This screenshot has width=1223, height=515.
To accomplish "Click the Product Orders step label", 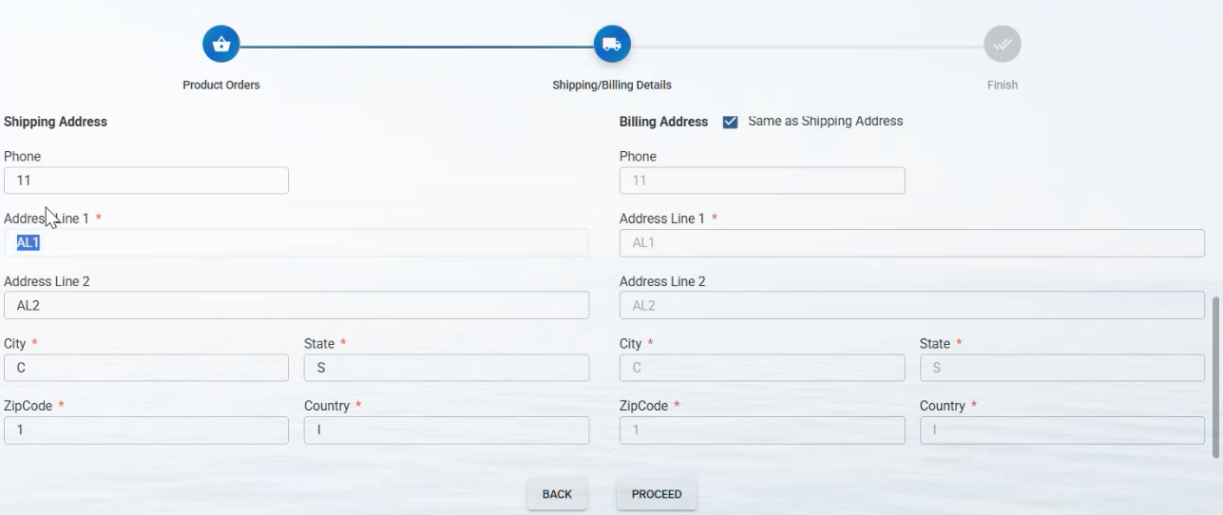I will [x=221, y=85].
